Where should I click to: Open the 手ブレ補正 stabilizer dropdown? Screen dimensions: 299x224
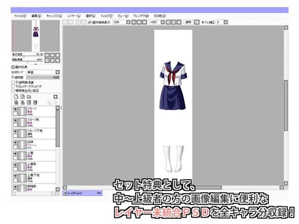click(x=225, y=22)
